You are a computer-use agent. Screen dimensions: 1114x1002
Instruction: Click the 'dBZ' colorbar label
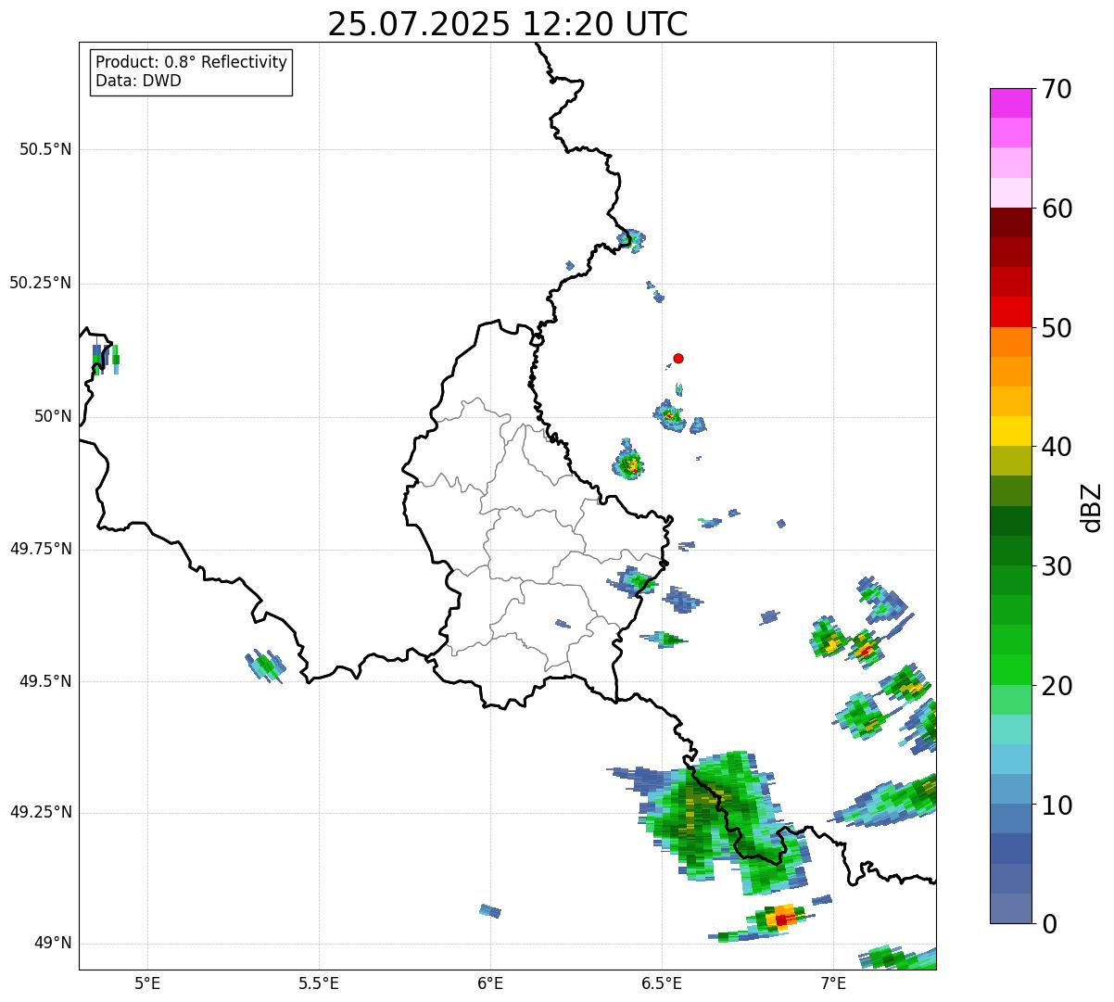tap(1092, 506)
